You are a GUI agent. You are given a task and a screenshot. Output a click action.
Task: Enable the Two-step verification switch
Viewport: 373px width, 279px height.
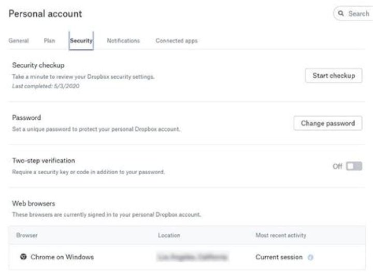coord(354,166)
